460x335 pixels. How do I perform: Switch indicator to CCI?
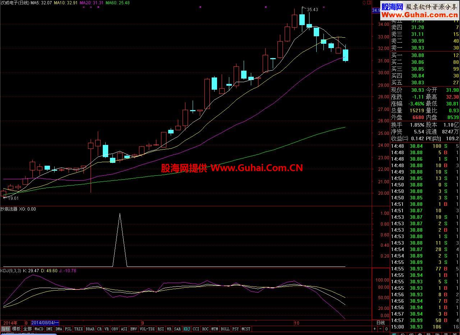pos(196,329)
